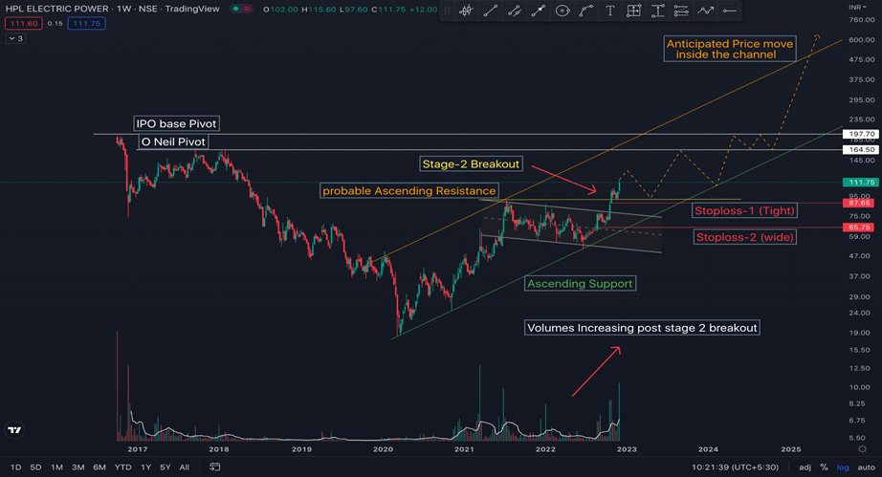Select the ellipse shape tool
The image size is (882, 477).
coord(562,11)
